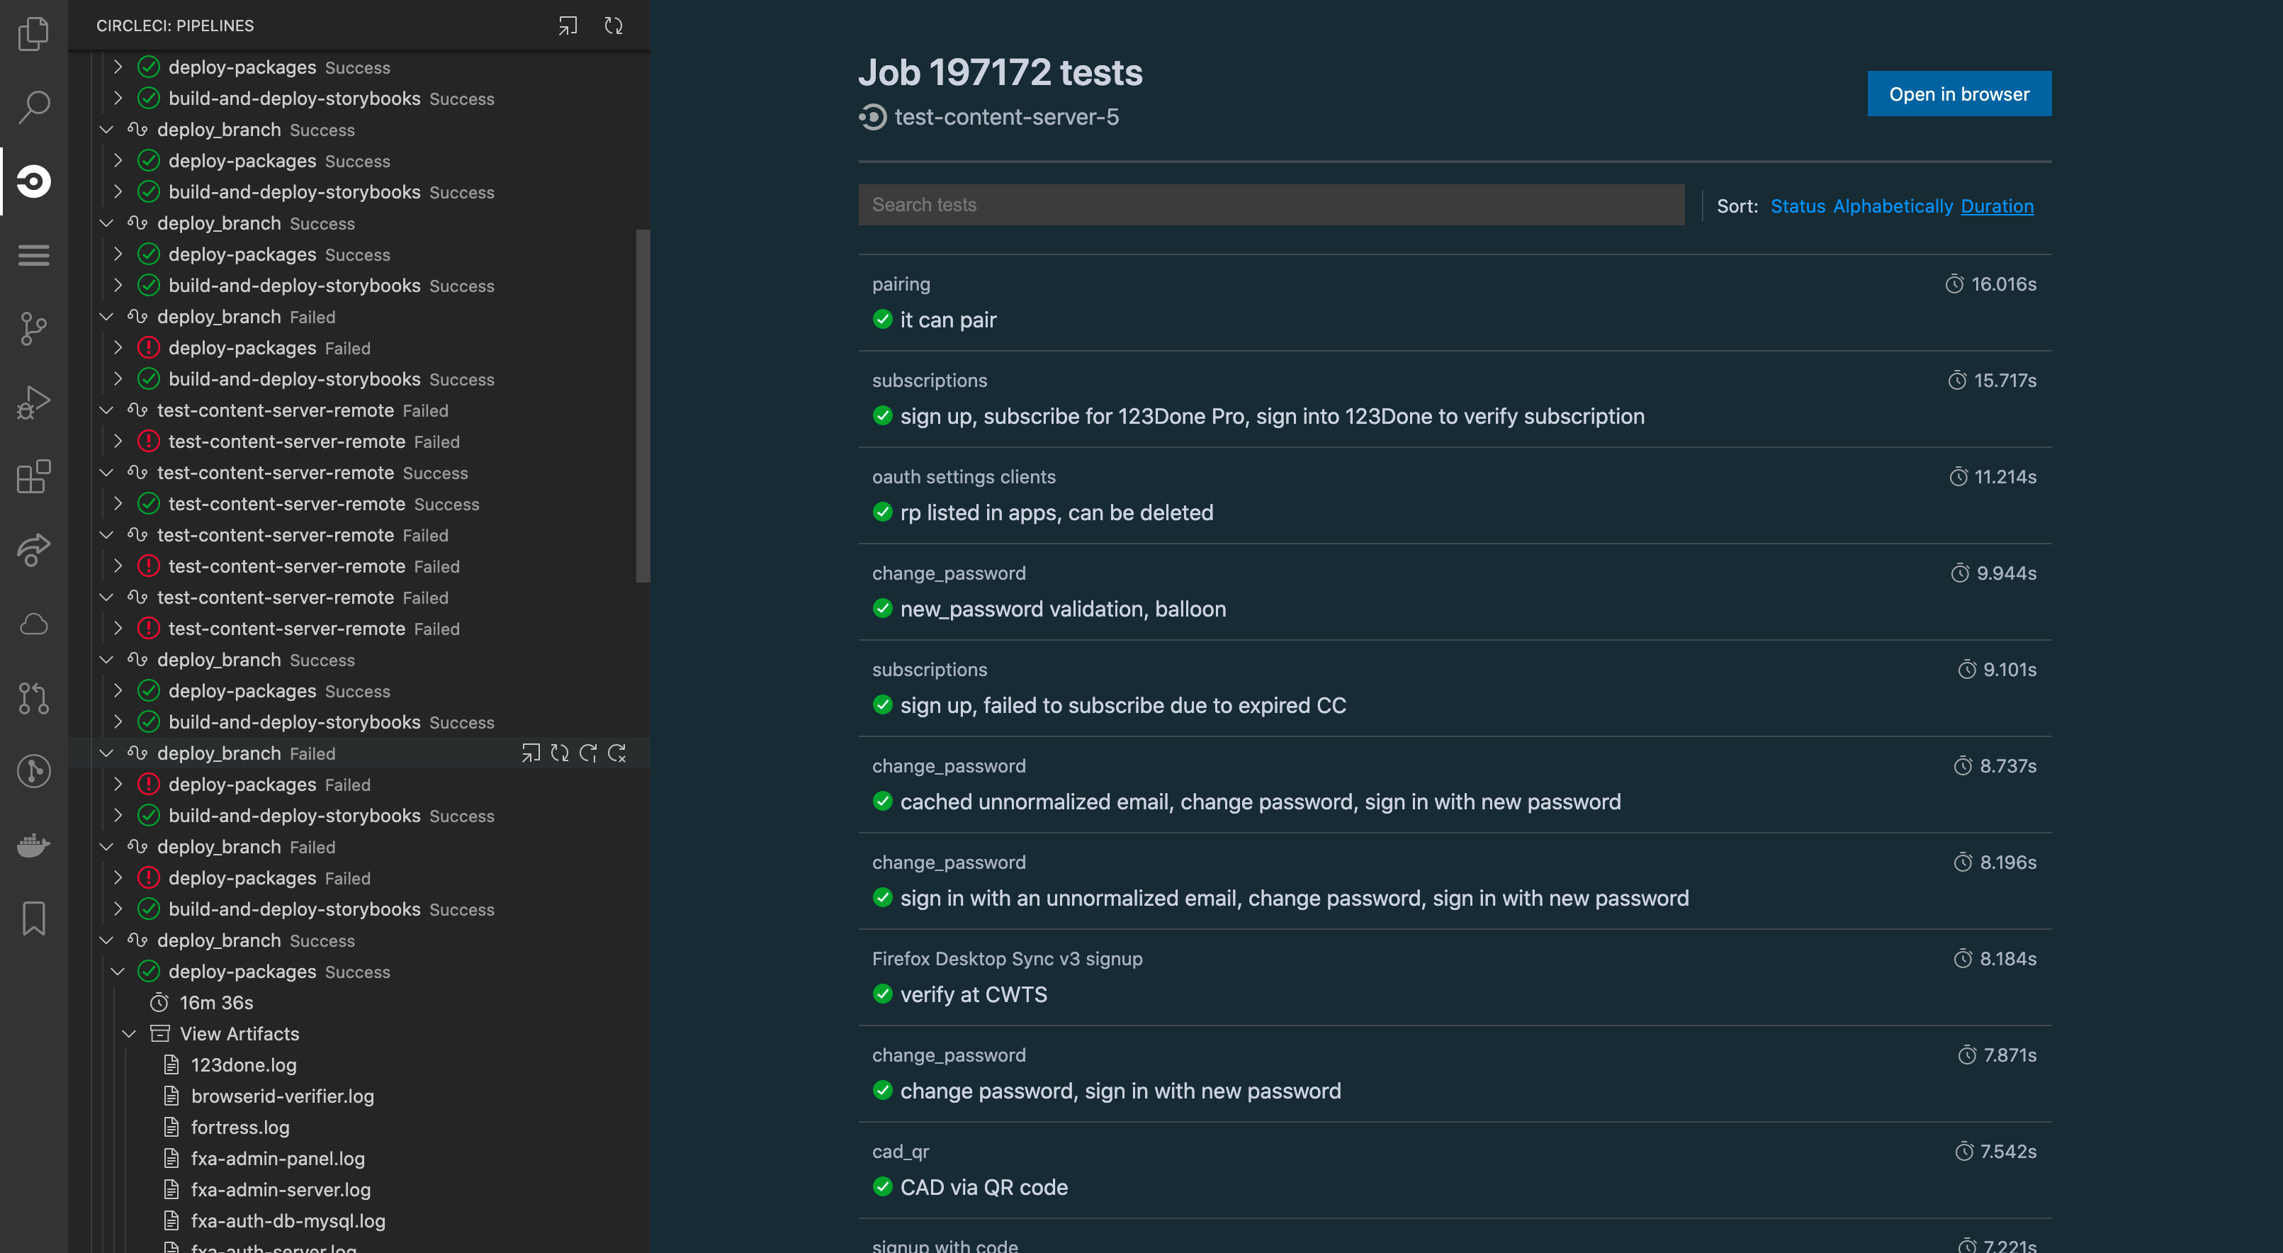The width and height of the screenshot is (2283, 1253).
Task: Open the Search view icon
Action: click(x=34, y=106)
